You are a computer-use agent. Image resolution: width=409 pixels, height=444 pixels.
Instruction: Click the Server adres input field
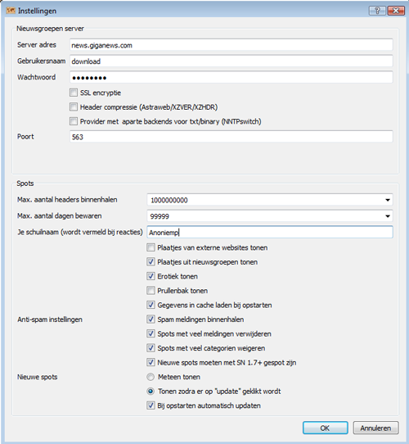pyautogui.click(x=231, y=45)
